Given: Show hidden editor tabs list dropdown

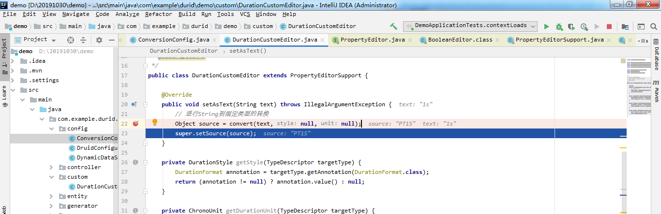Looking at the screenshot, I should coord(643,40).
